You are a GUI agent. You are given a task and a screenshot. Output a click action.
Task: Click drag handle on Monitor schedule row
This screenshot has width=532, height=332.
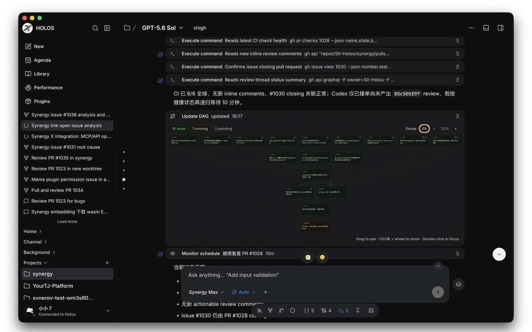(458, 254)
